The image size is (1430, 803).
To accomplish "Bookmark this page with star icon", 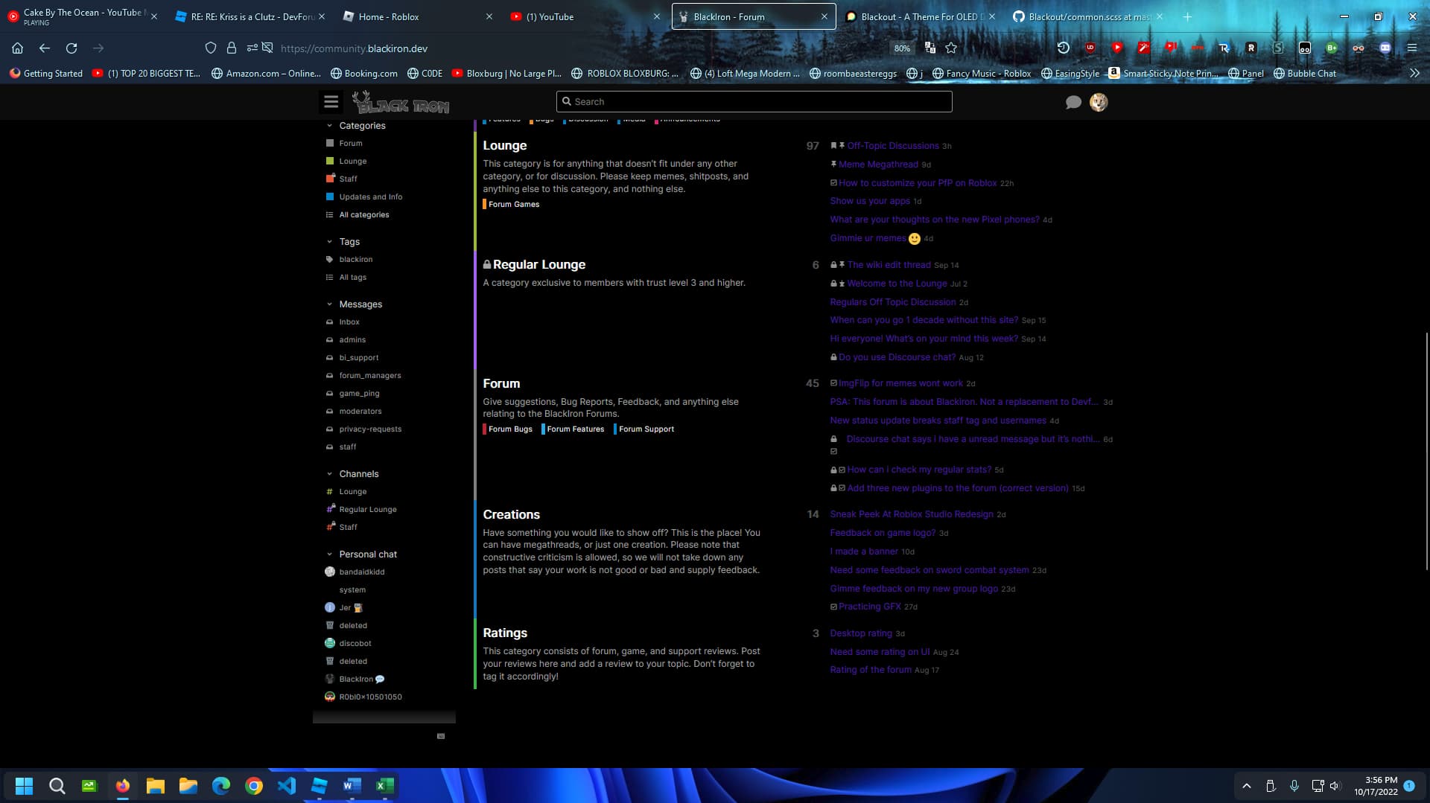I will 951,48.
